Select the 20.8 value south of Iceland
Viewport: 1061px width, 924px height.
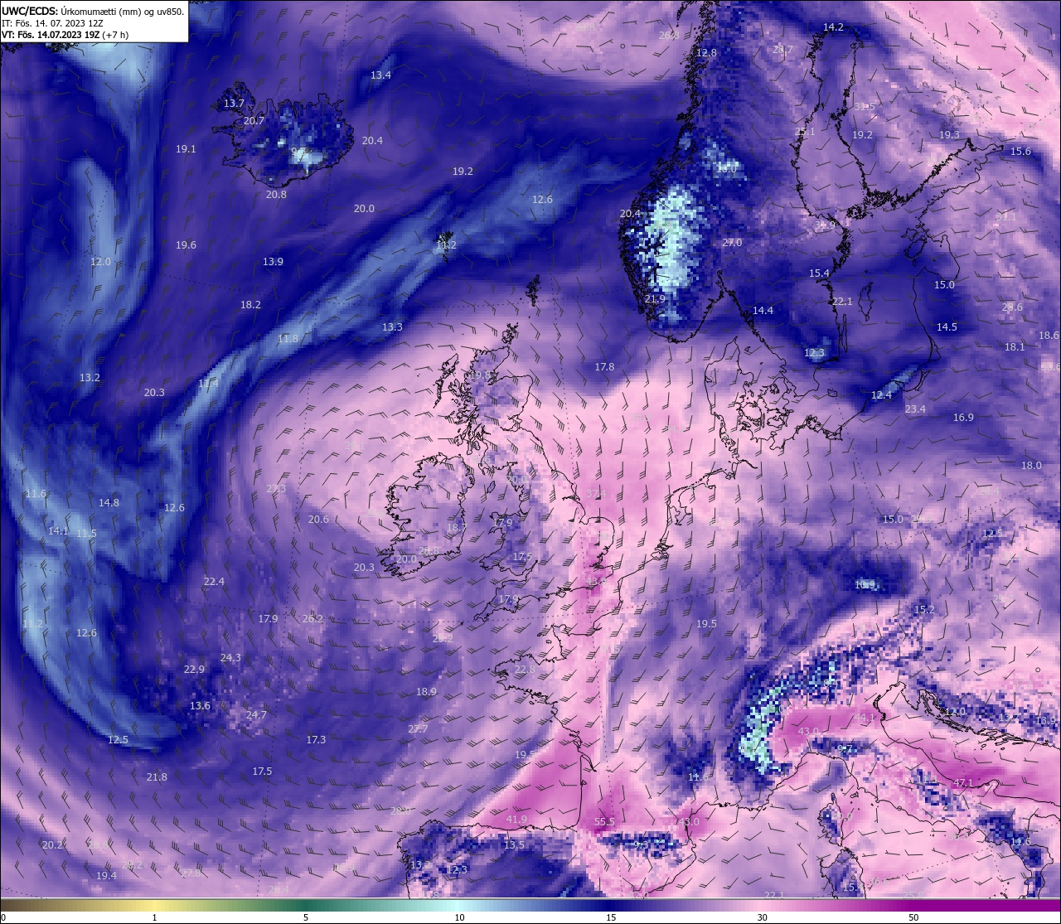pos(276,195)
